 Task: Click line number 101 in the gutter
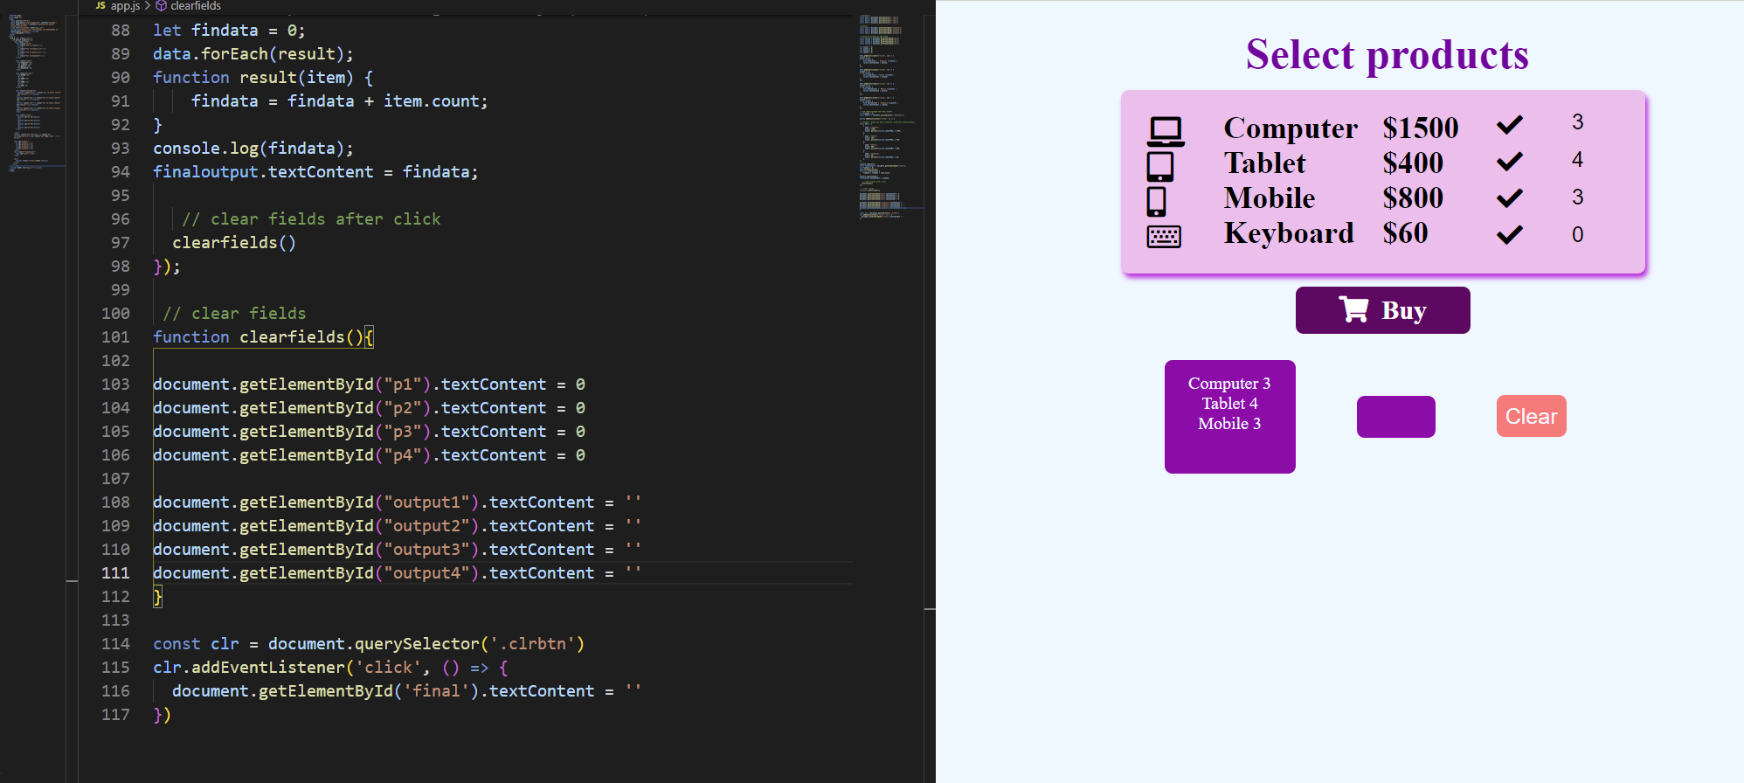115,337
